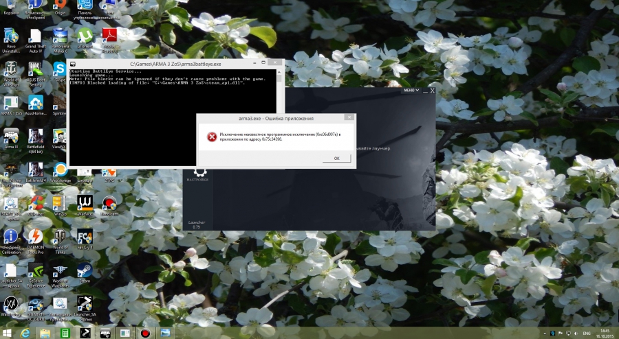Click the volume speaker tray icon
The image size is (619, 339).
click(576, 333)
